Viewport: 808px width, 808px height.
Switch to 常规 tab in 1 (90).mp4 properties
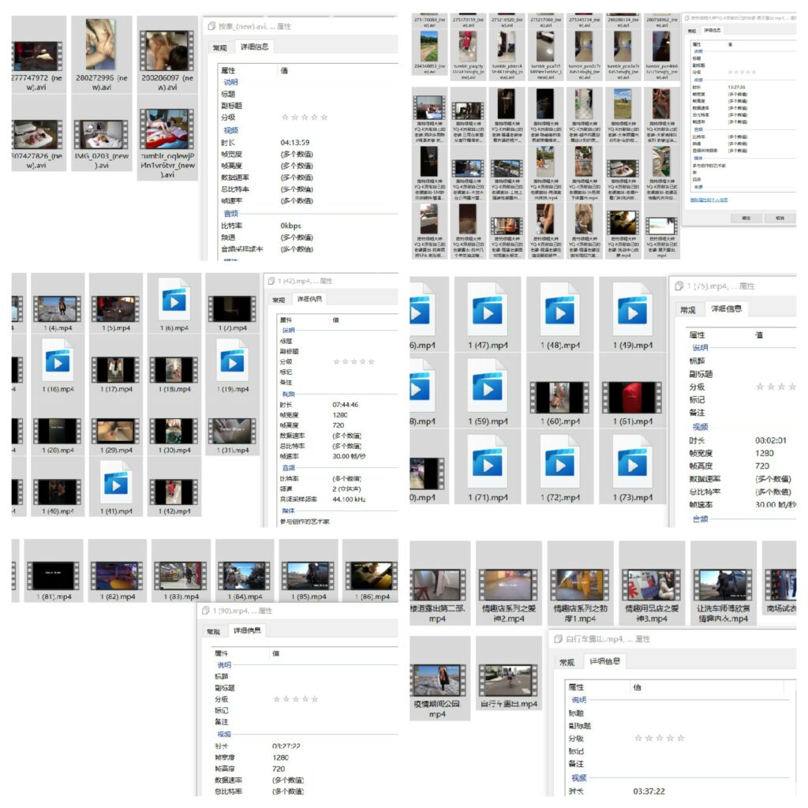(213, 631)
